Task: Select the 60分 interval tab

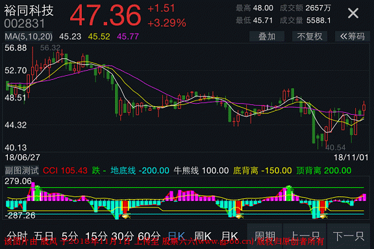Action: 149,237
